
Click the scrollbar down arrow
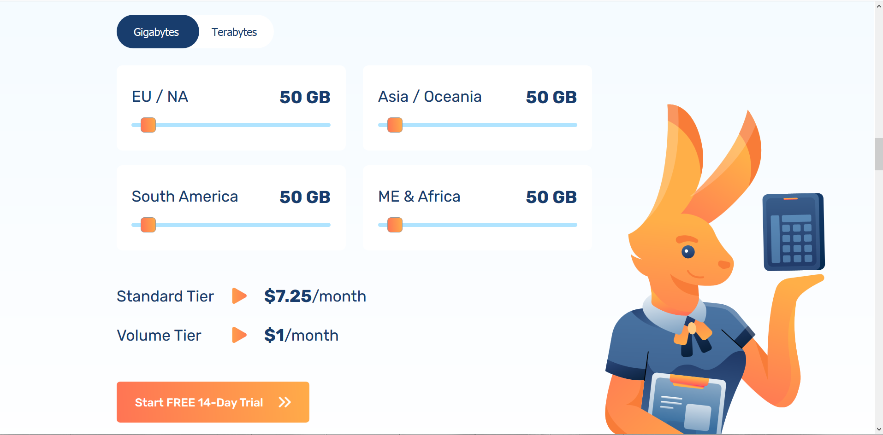pyautogui.click(x=879, y=429)
